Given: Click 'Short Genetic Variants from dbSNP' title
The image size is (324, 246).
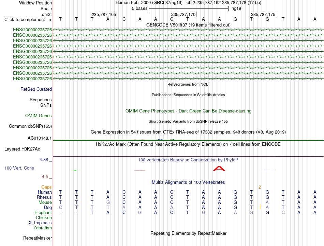Looking at the screenshot, I should pyautogui.click(x=188, y=121).
